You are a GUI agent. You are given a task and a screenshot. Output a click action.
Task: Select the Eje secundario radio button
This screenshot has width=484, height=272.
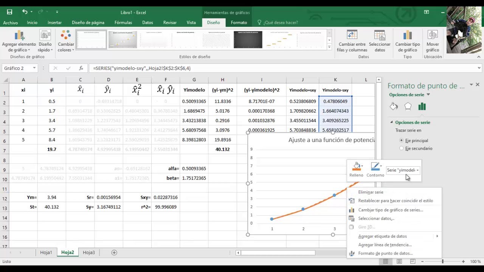[402, 148]
